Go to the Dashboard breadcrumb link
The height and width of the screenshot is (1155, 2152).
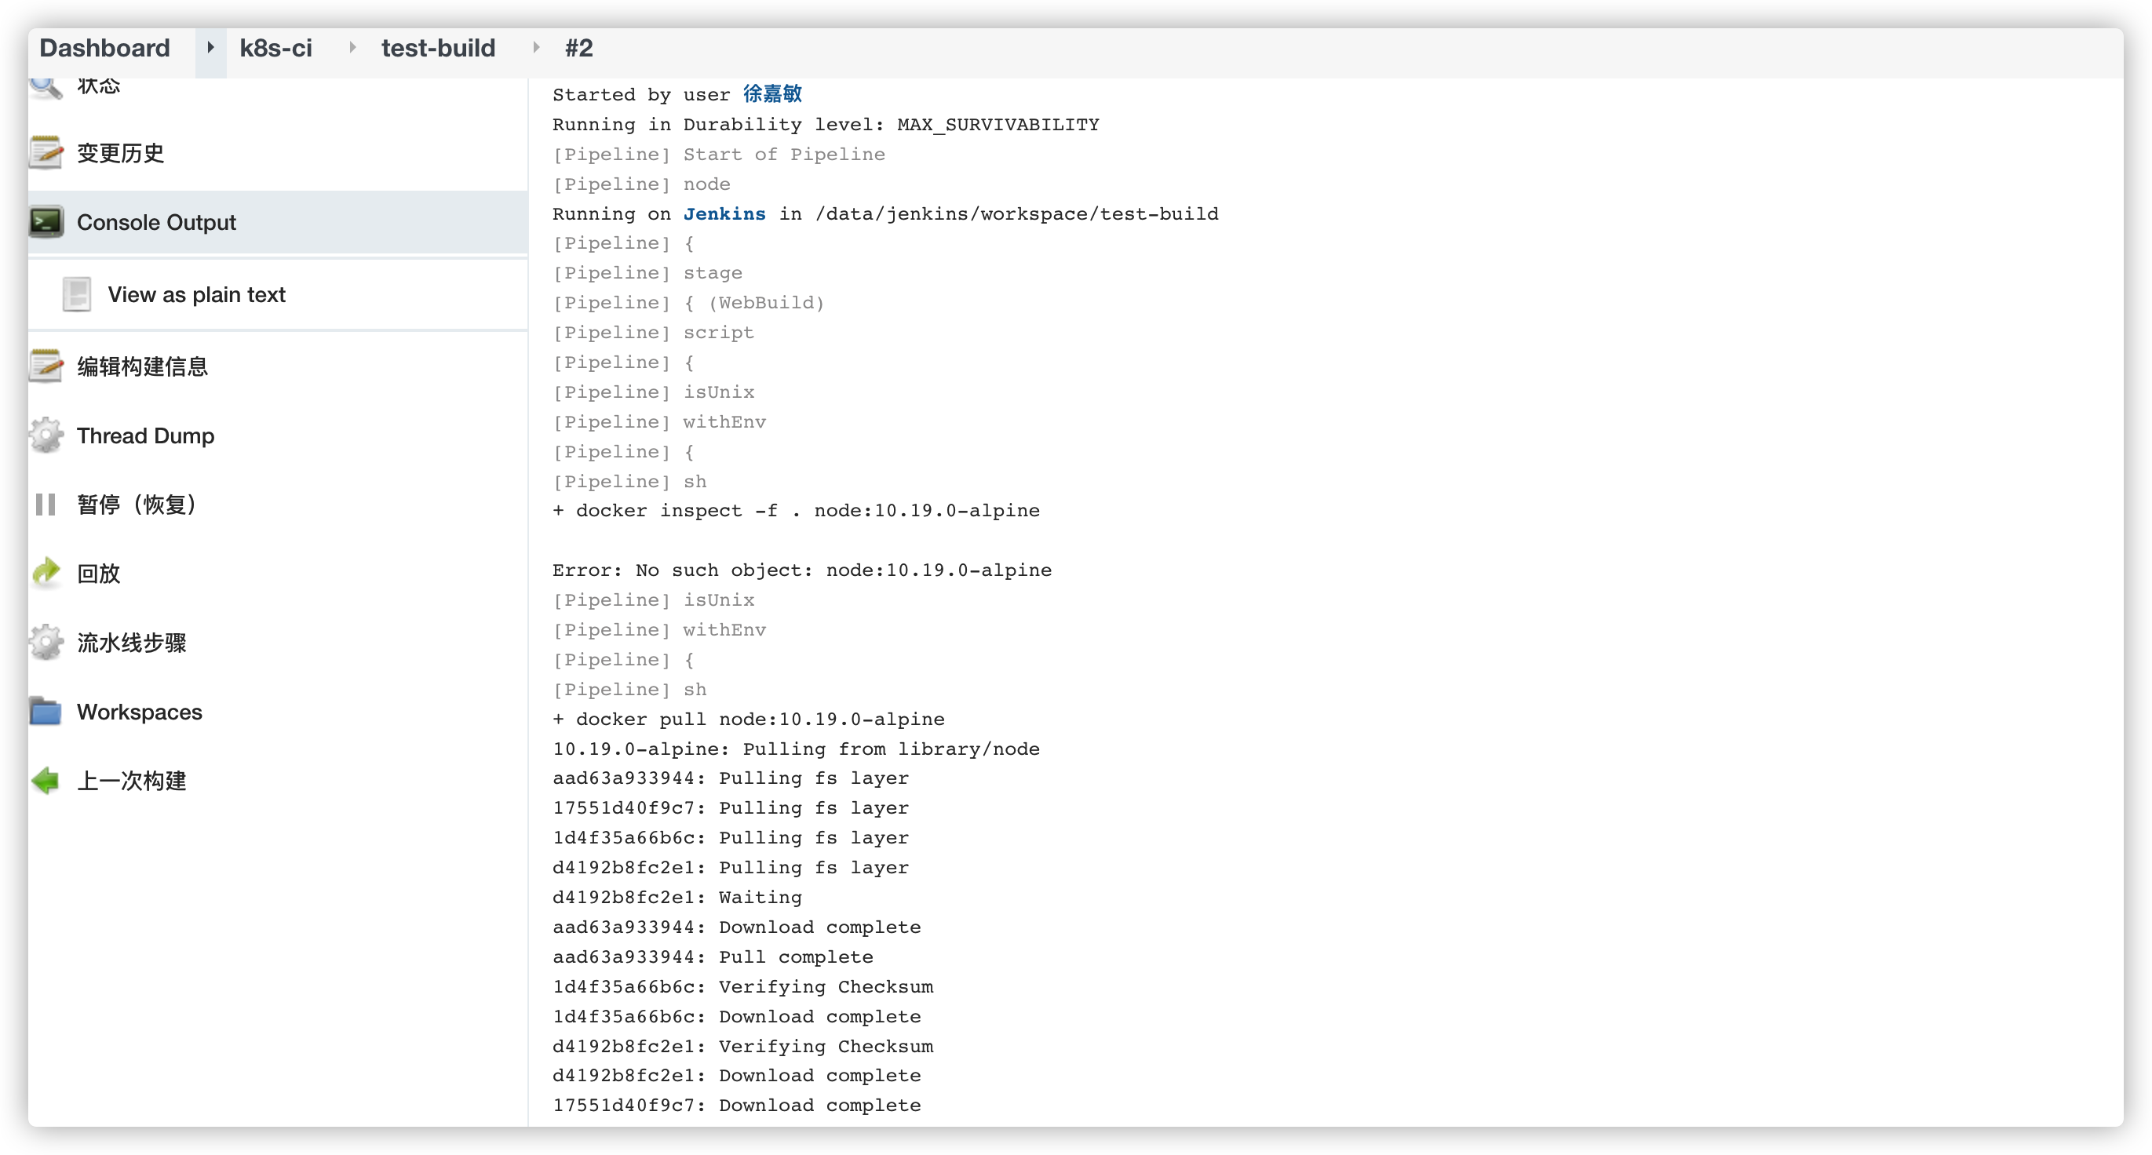pyautogui.click(x=104, y=48)
